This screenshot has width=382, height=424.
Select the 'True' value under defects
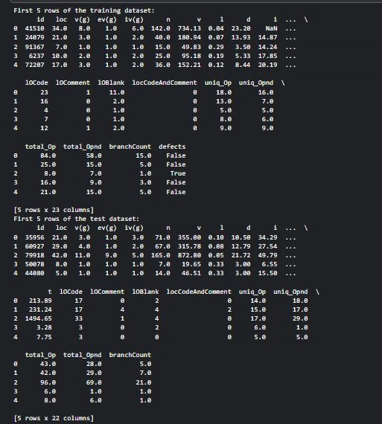coord(178,173)
